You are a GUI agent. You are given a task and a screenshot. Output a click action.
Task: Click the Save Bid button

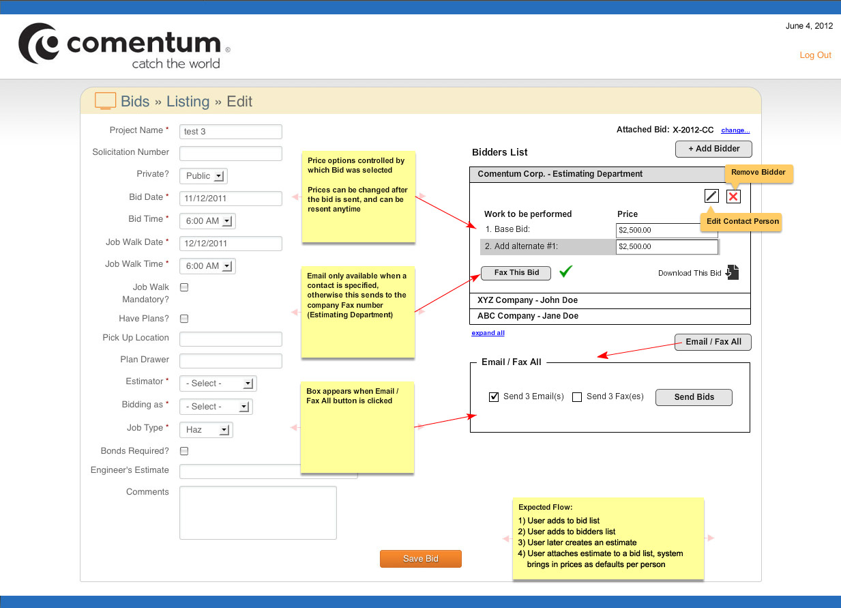[x=420, y=558]
